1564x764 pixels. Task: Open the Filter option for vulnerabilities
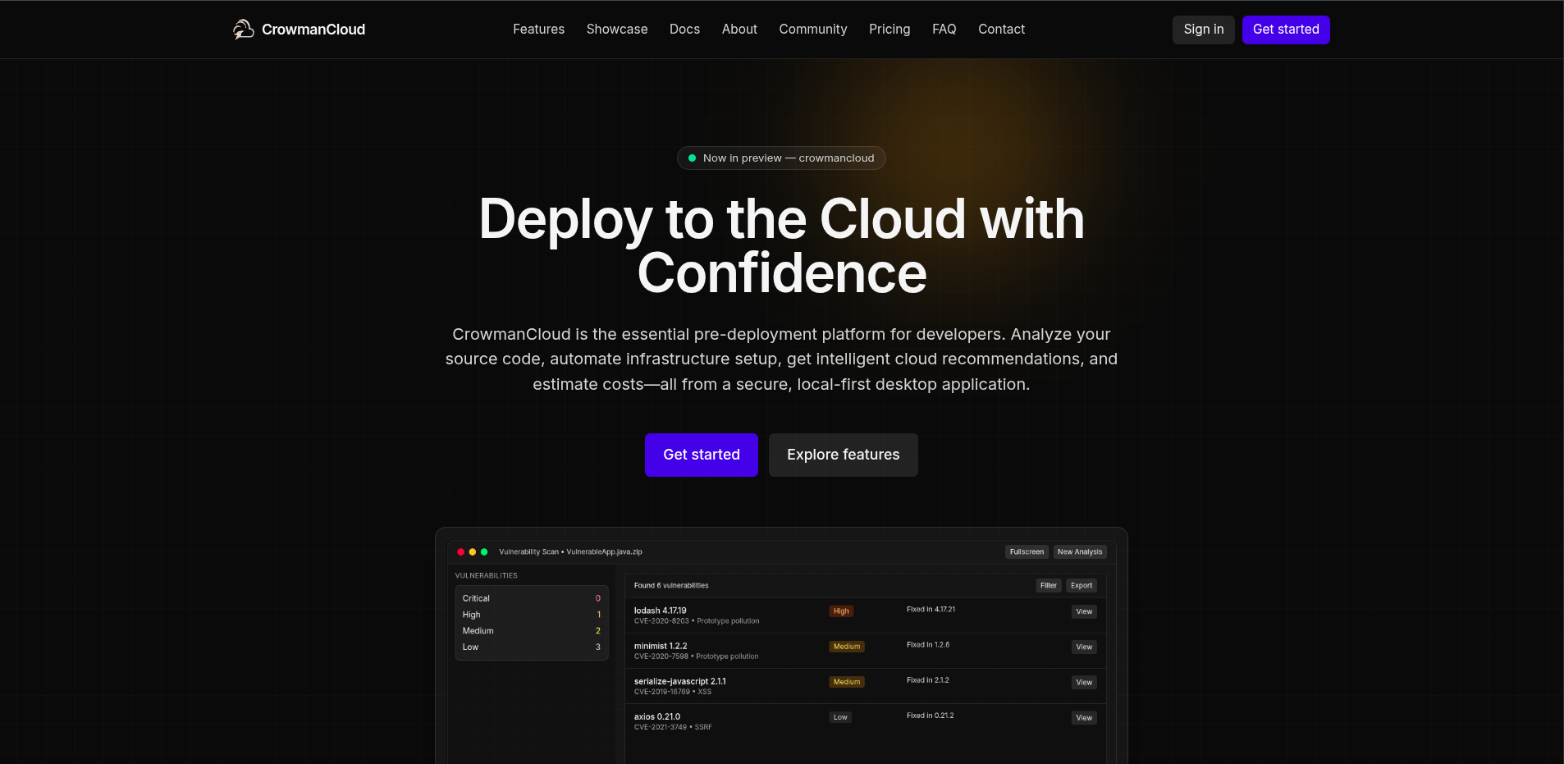(x=1048, y=586)
